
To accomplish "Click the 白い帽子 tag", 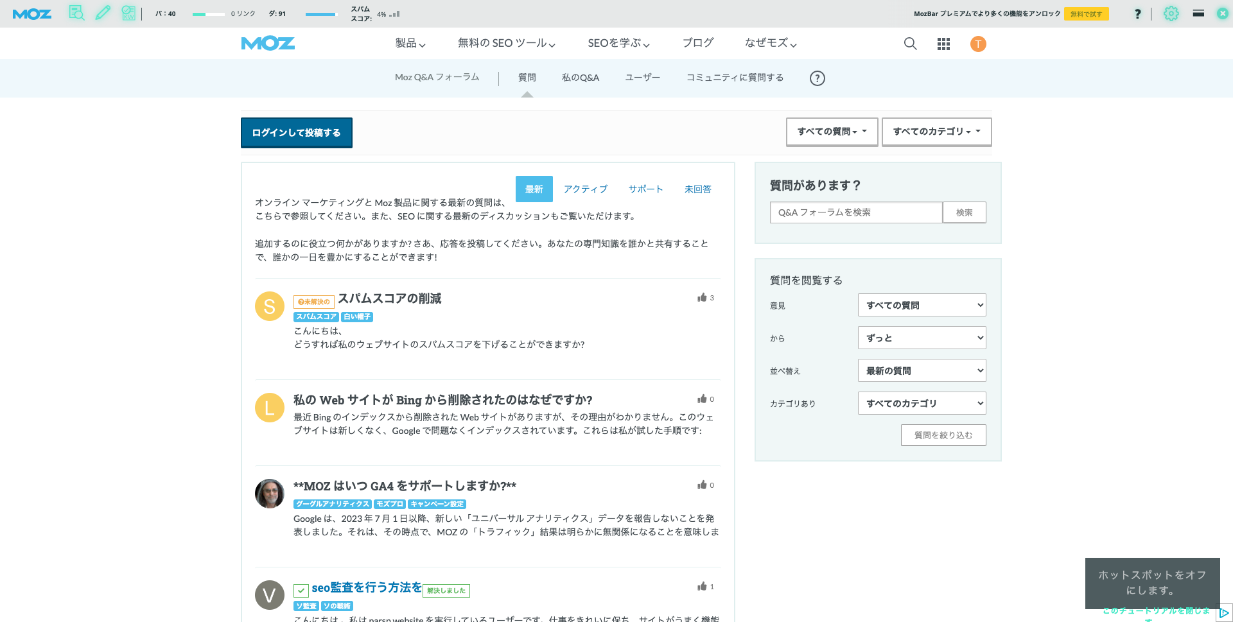I will 357,317.
